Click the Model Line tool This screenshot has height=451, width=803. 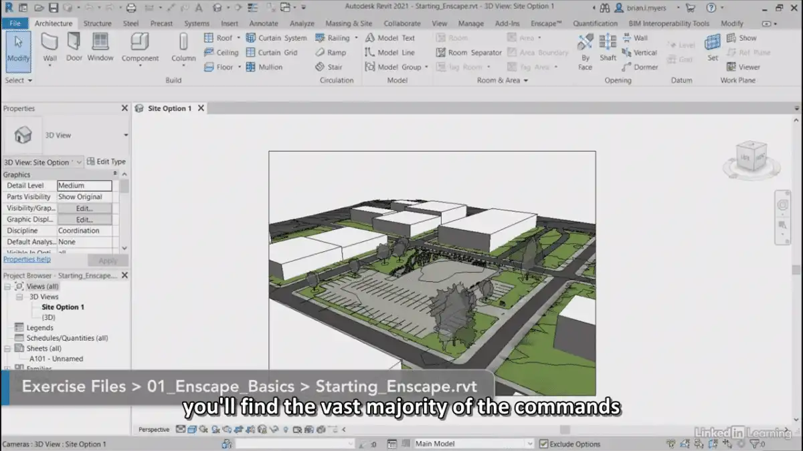[390, 53]
